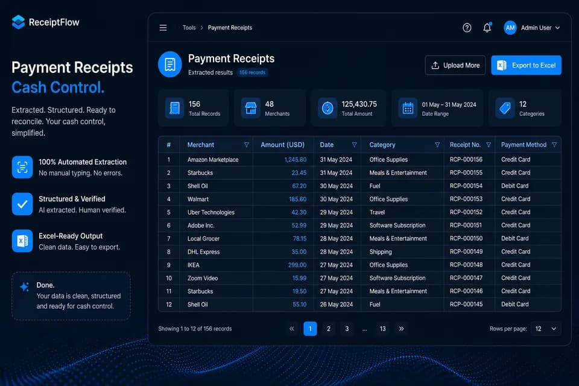Click receipt number RCP-000154
Viewport: 579px width, 386px height.
click(466, 186)
